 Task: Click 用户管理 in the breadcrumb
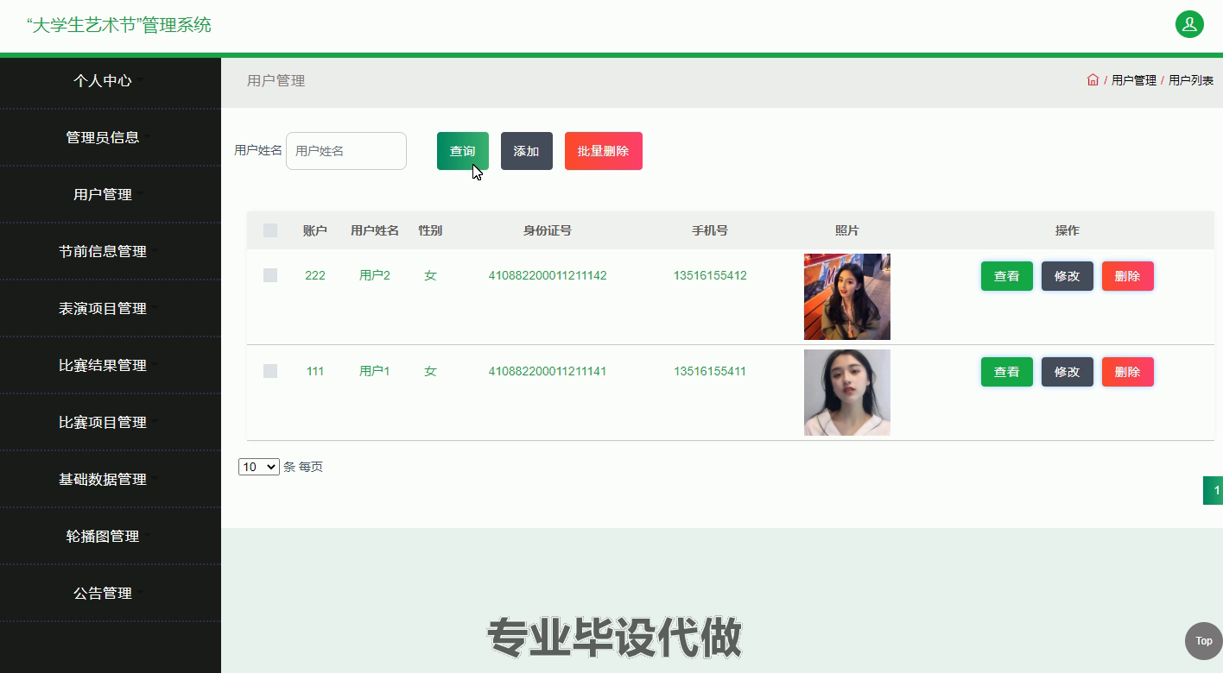pyautogui.click(x=1134, y=80)
